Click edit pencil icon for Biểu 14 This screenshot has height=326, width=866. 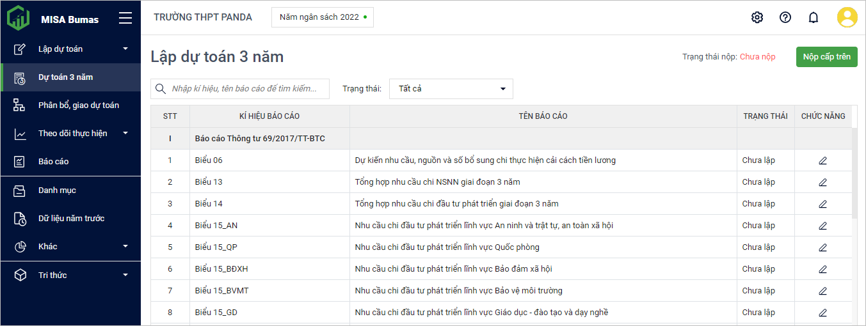click(x=823, y=204)
